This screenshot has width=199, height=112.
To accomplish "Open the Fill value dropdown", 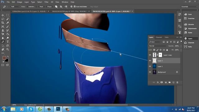I will (181, 50).
